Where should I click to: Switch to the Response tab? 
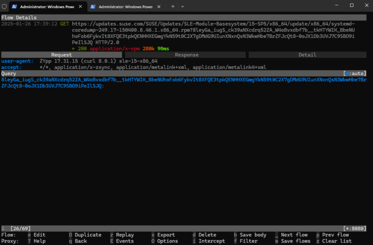pyautogui.click(x=186, y=55)
